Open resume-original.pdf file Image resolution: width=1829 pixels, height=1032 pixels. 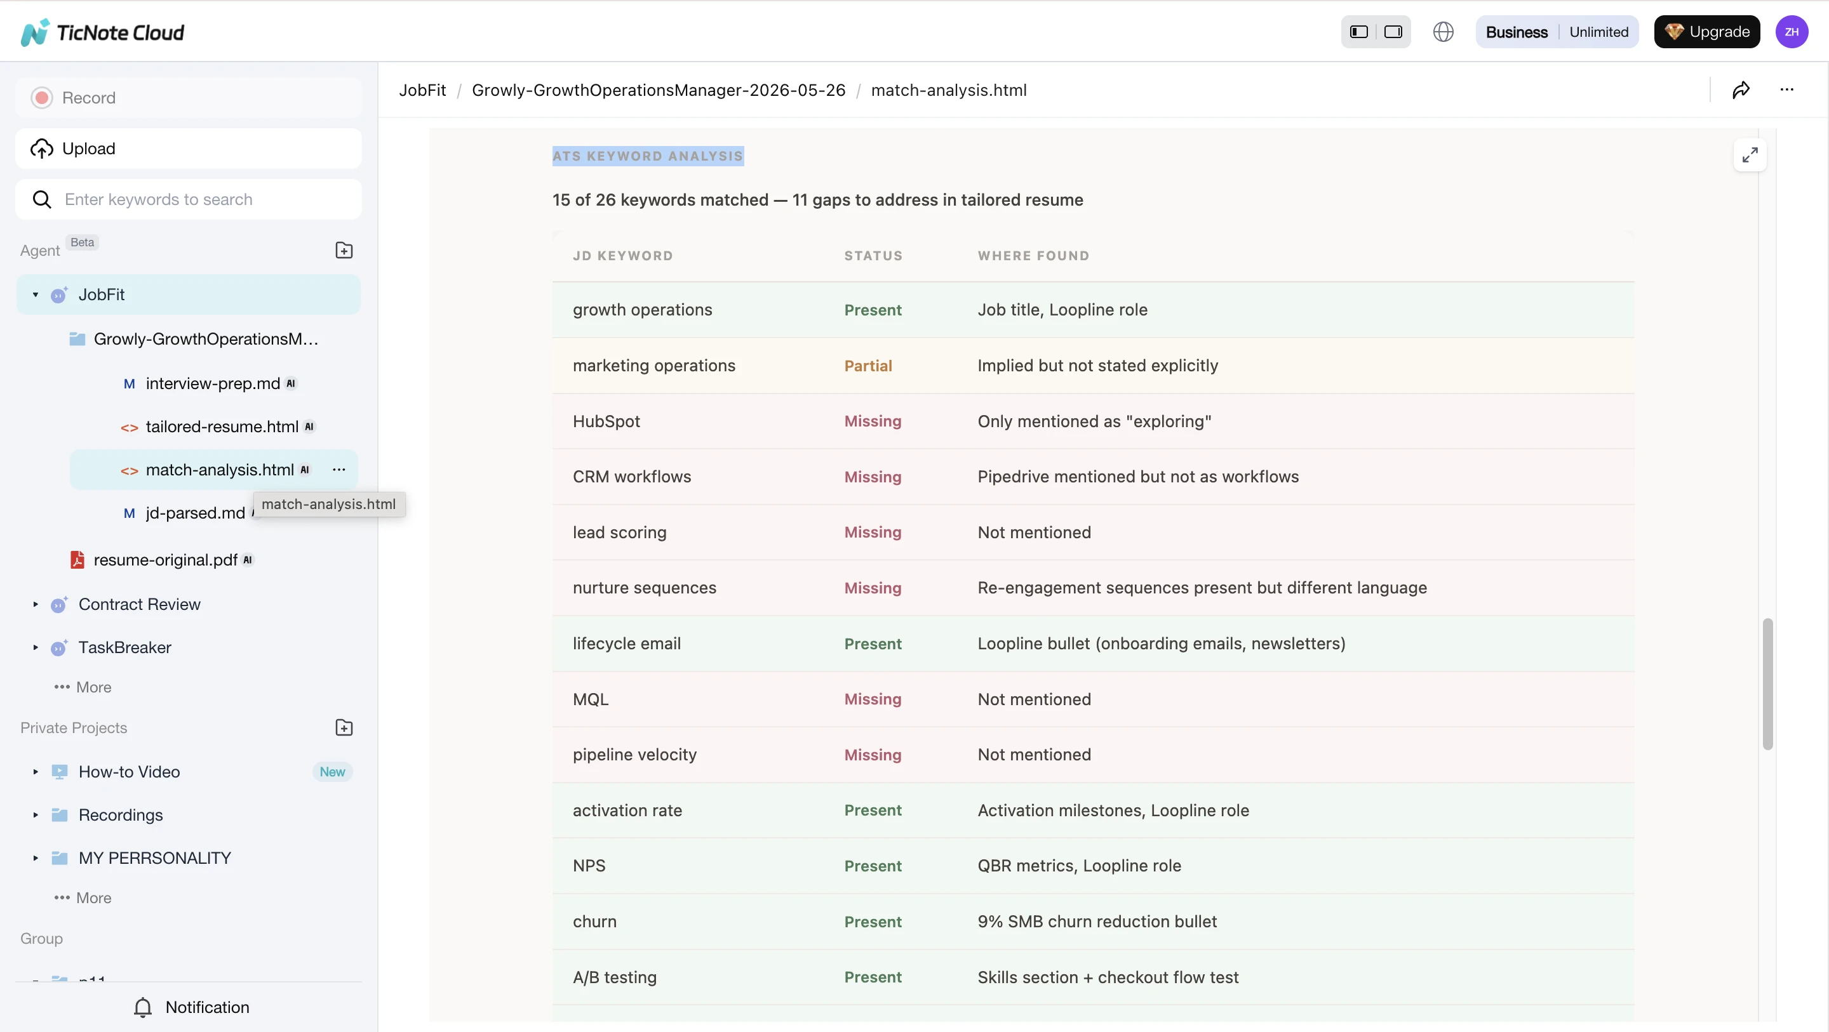tap(164, 559)
